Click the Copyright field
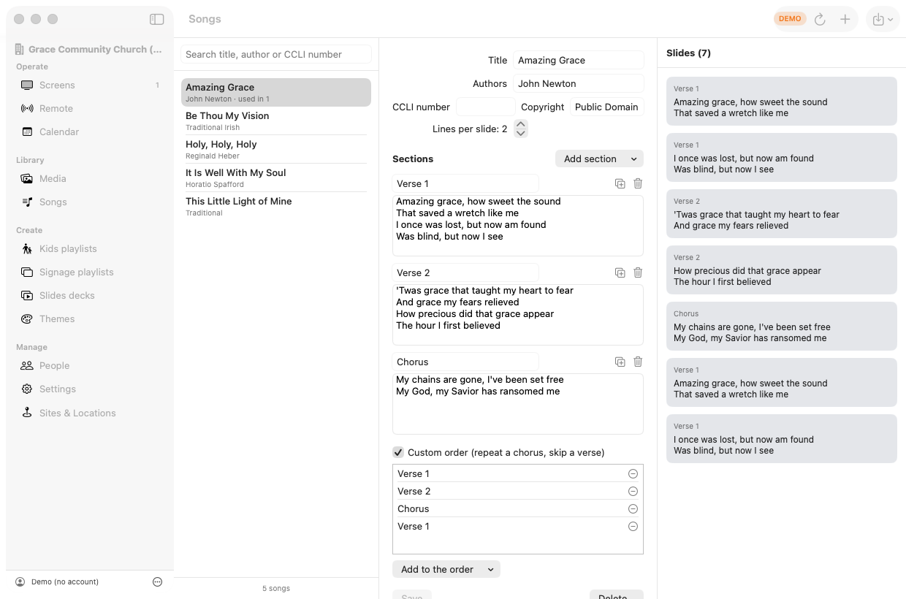The width and height of the screenshot is (906, 599). [606, 107]
